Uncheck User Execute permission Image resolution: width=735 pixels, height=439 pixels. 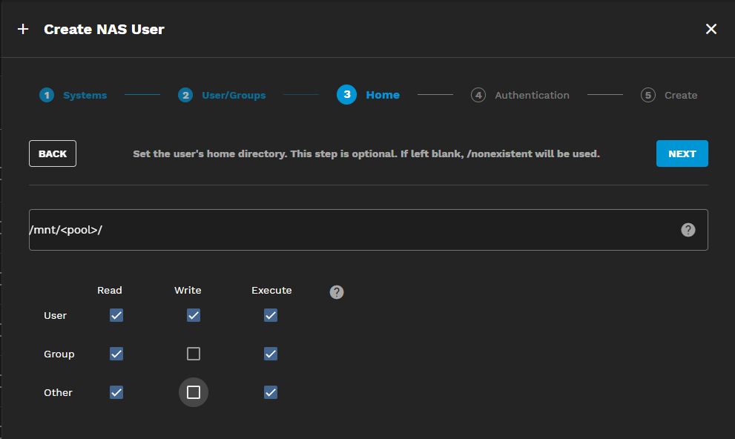pos(271,315)
